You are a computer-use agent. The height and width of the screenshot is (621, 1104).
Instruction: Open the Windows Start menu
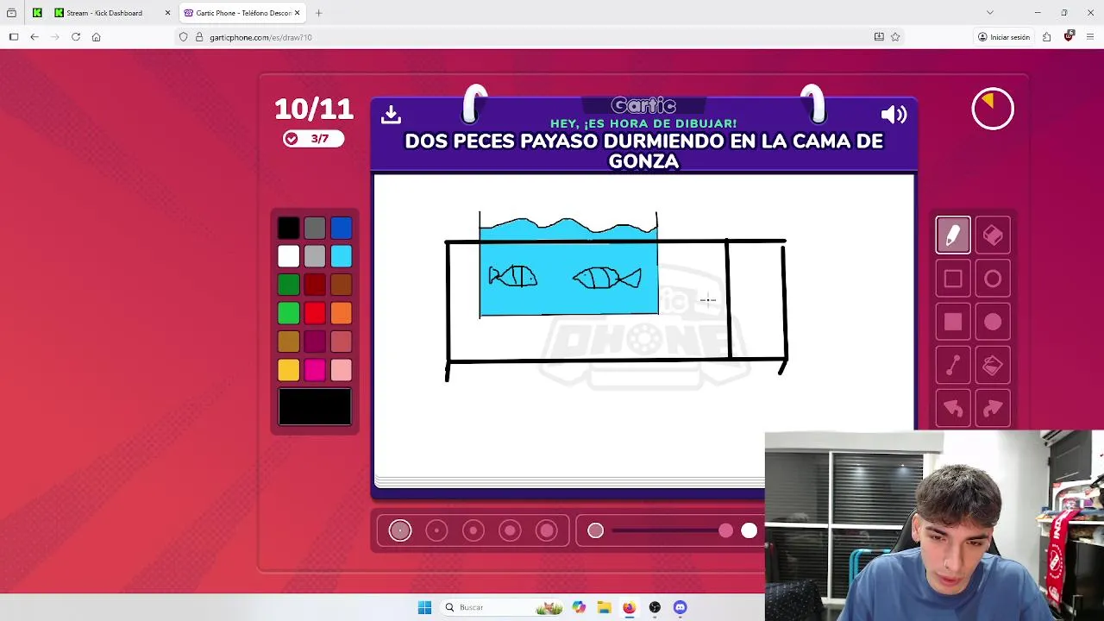[x=424, y=607]
